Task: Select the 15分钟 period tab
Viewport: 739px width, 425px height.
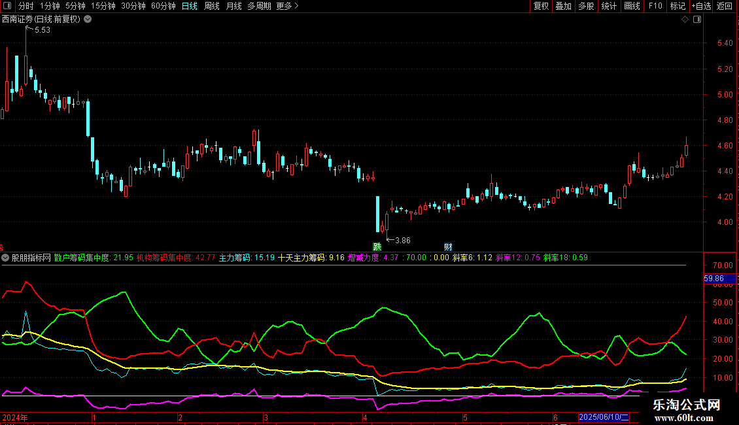Action: click(x=103, y=6)
